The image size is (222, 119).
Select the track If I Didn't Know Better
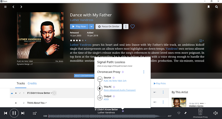click(39, 93)
